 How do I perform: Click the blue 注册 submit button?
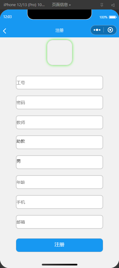(x=60, y=245)
